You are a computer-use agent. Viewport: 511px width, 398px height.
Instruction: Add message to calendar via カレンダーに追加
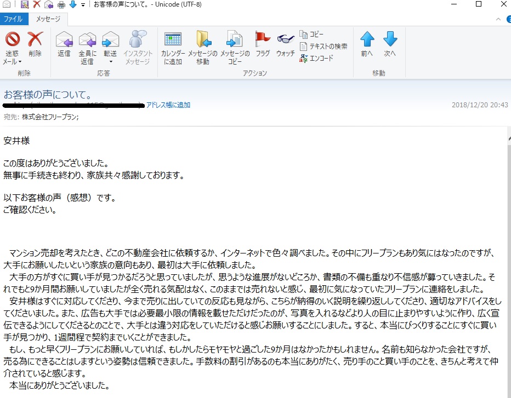pos(173,48)
